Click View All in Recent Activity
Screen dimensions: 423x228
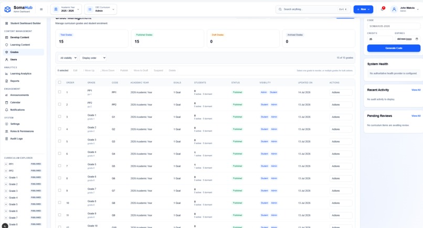416,90
